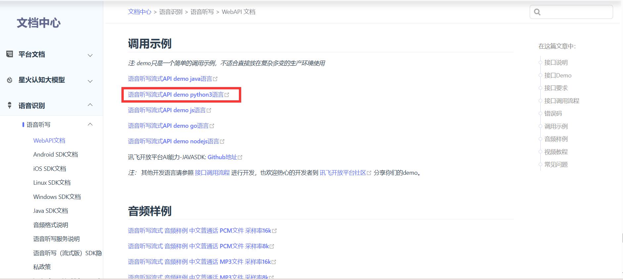Click the 平台文档 document icon in the sidebar

[10, 54]
